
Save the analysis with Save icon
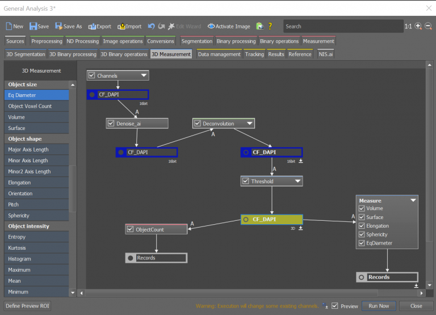(x=33, y=26)
